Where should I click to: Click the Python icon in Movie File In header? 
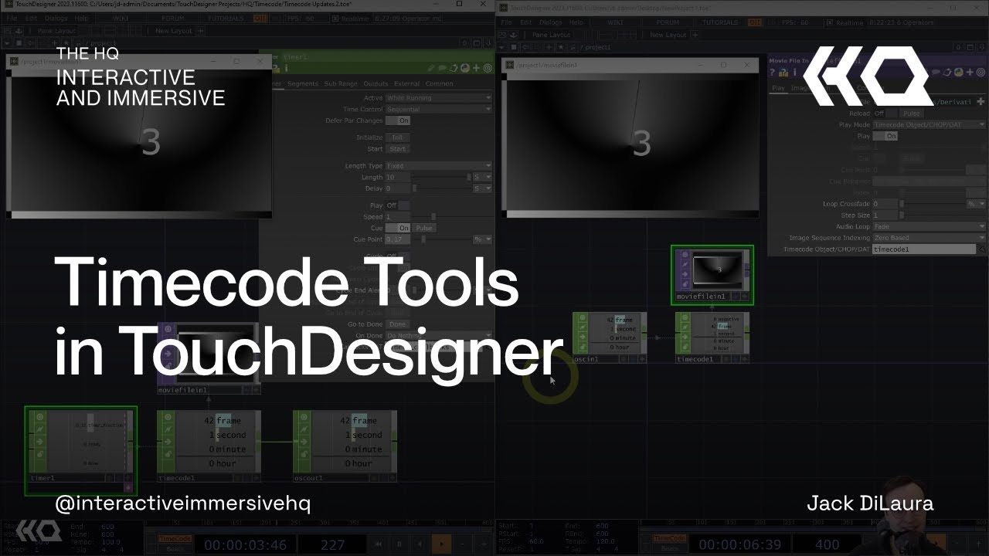(959, 73)
